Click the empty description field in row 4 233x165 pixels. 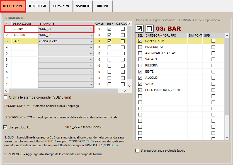pyautogui.click(x=25, y=47)
